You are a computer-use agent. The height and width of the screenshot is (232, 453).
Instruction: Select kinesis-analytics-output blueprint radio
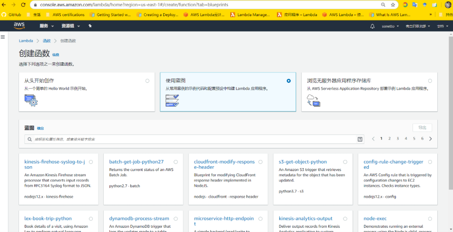(x=345, y=219)
